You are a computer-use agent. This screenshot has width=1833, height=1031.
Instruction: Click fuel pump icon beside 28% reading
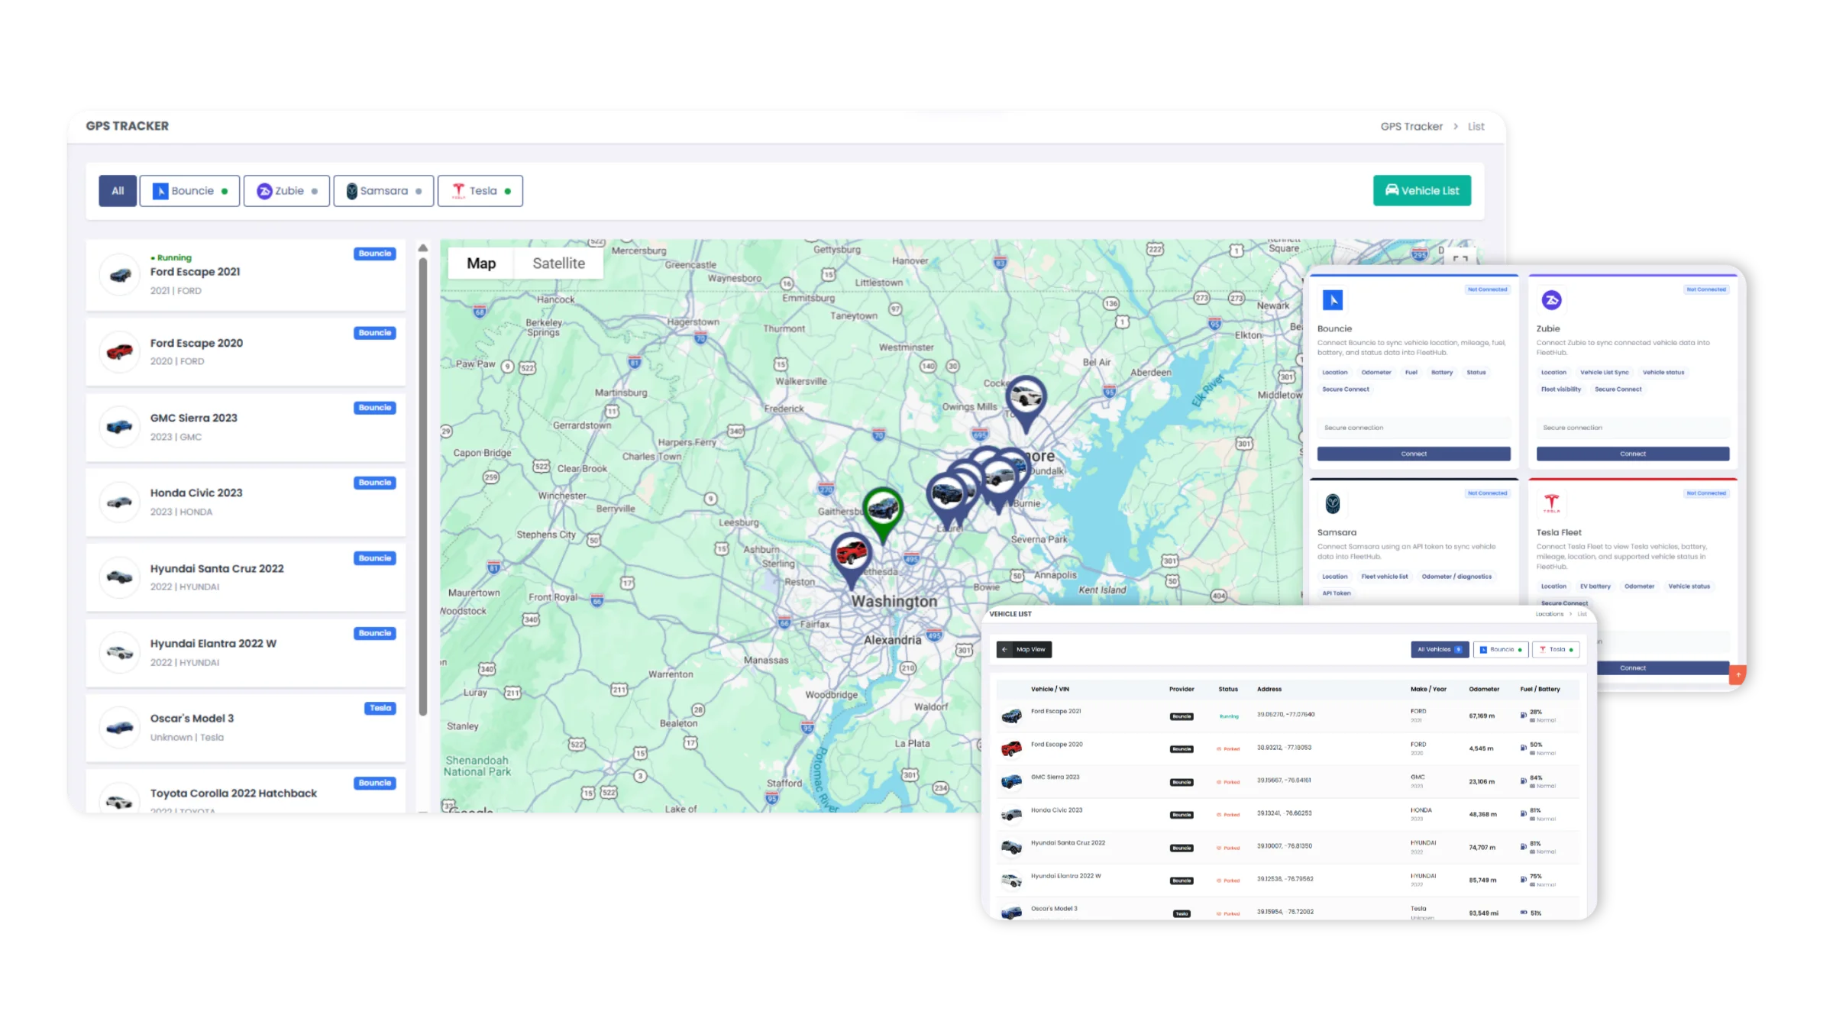click(1523, 716)
